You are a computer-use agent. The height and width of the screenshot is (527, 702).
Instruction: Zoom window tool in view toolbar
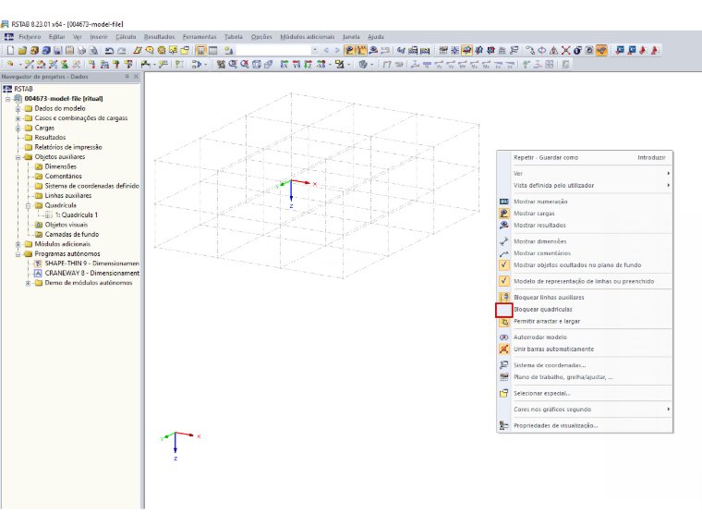pos(233,65)
